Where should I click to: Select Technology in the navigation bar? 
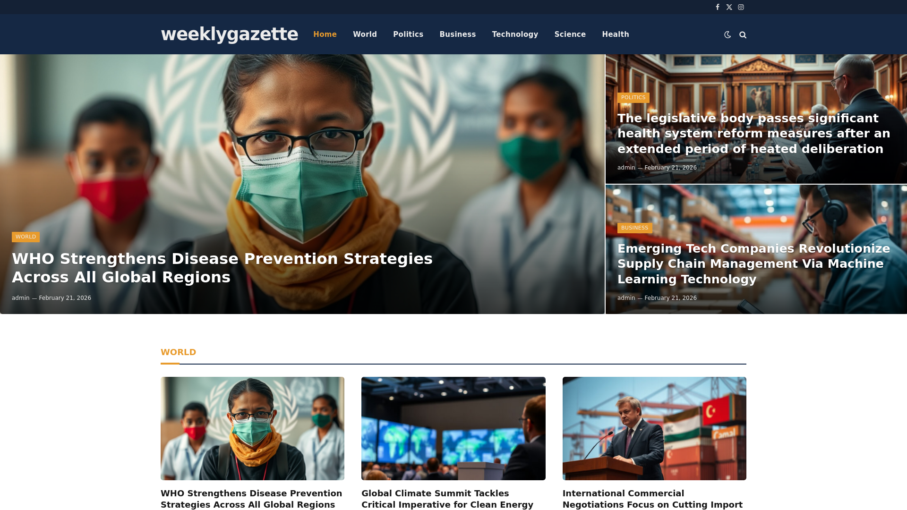pos(515,34)
